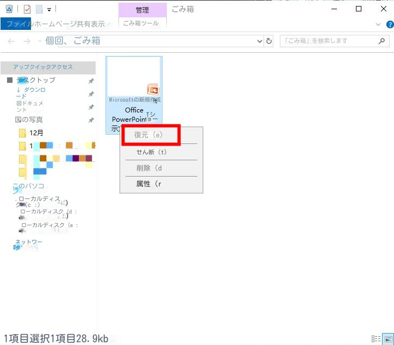
Task: Maximize the ごみ箱 window
Action: tap(359, 9)
